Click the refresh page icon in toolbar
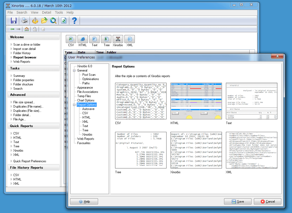Image resolution: width=292 pixels, height=213 pixels. pos(64,21)
